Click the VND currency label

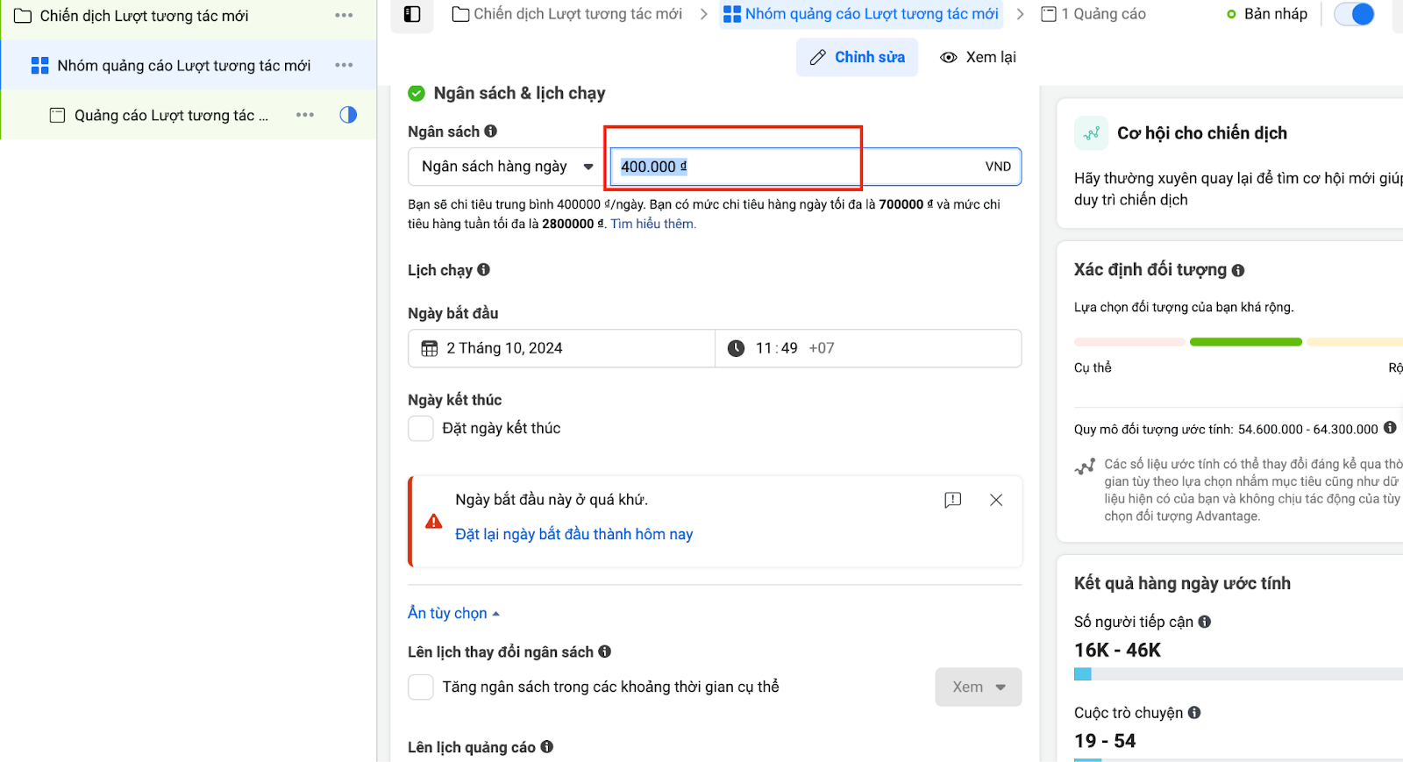pos(998,167)
